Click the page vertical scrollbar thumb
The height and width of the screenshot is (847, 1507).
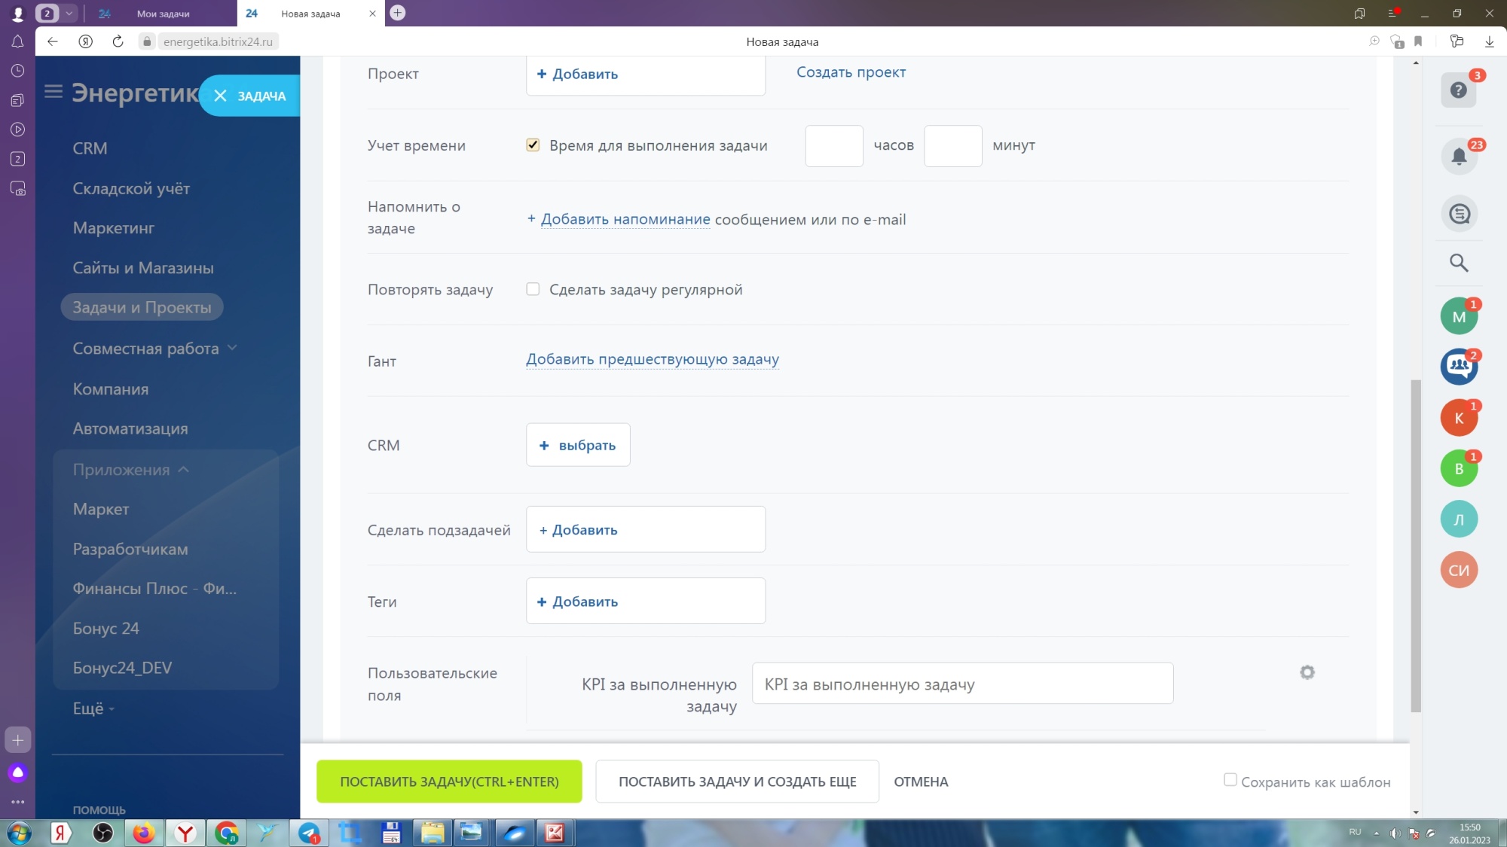pos(1416,546)
